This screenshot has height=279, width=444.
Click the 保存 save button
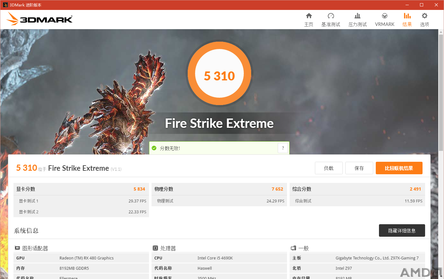click(359, 168)
